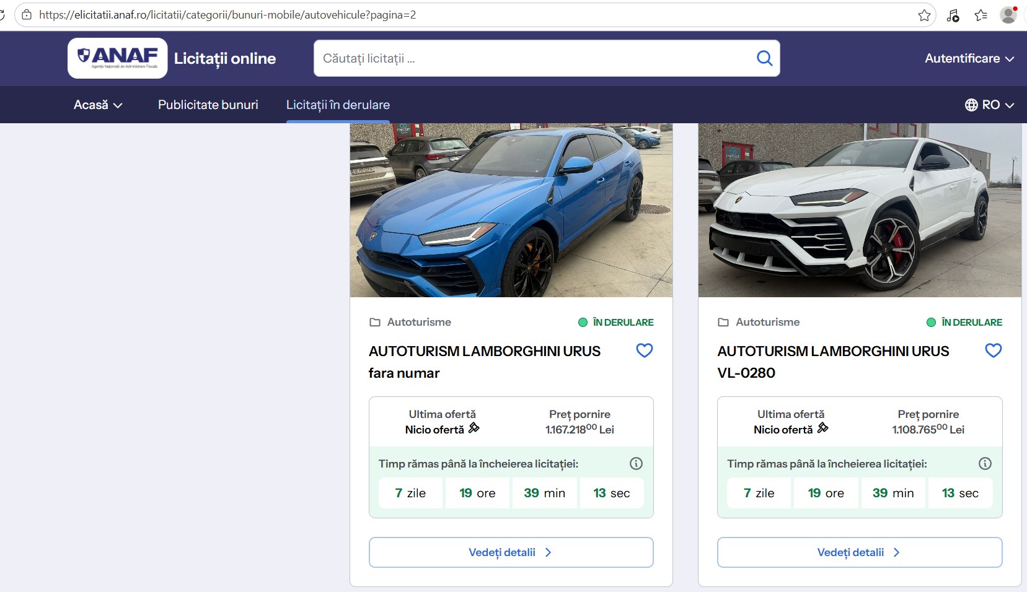Click the ANAF logo
Viewport: 1027px width, 592px height.
point(118,58)
